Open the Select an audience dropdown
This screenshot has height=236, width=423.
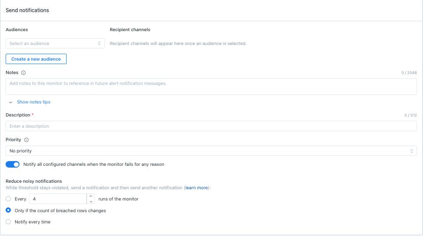55,43
